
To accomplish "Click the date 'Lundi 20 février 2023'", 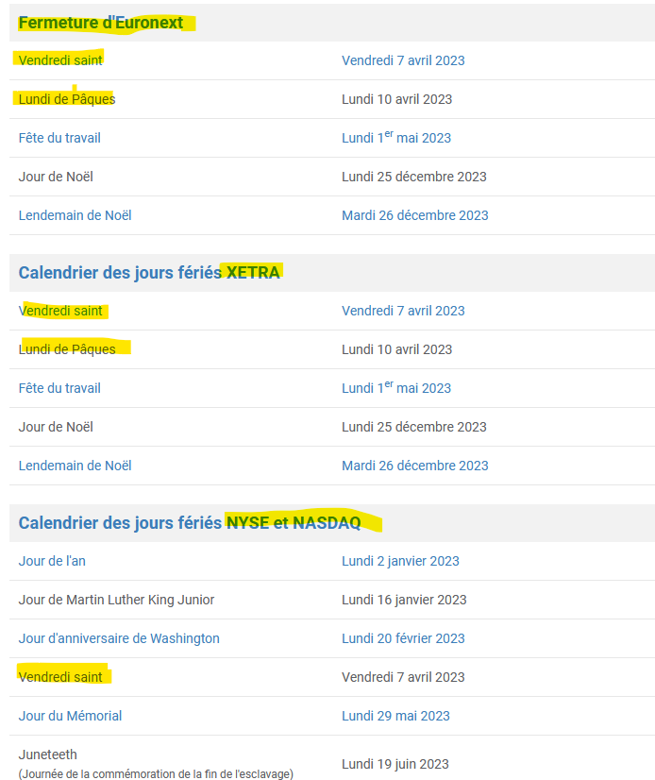I will pos(403,638).
